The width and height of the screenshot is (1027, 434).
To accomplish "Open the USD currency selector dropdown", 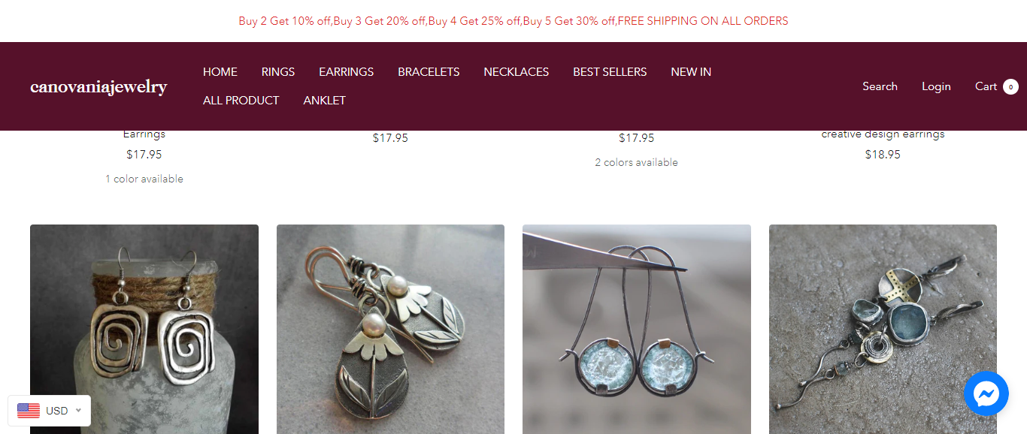I will coord(50,411).
